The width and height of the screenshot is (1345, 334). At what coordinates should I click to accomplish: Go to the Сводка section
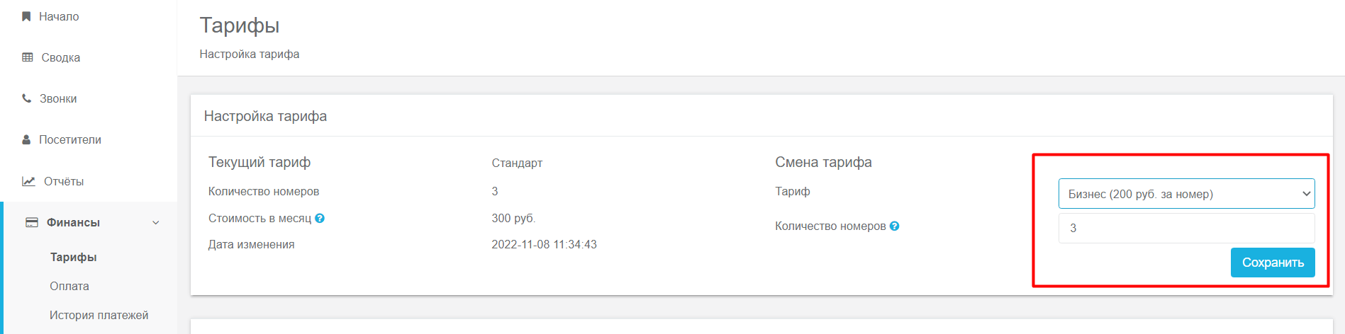(x=61, y=57)
